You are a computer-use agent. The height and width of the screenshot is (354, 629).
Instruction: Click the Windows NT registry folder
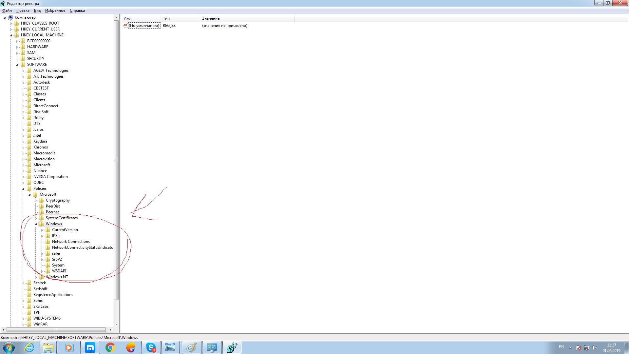[x=57, y=277]
